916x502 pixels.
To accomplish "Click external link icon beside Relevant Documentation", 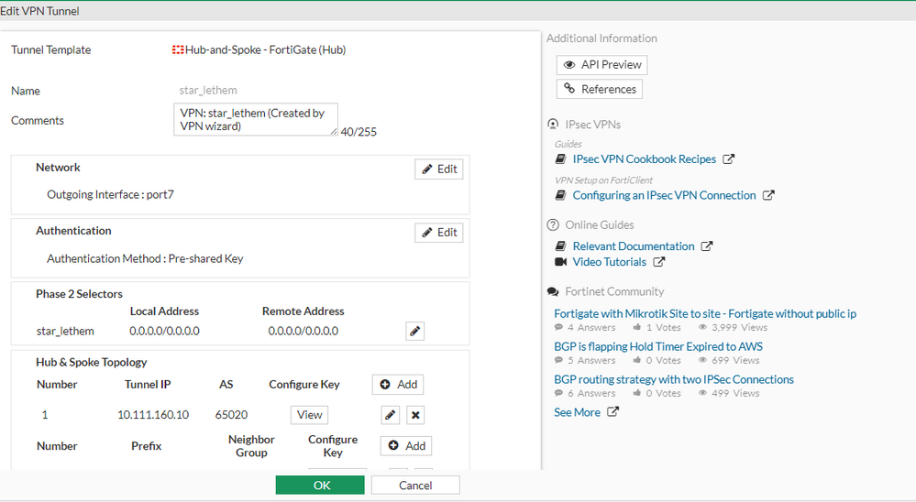I will coord(707,246).
